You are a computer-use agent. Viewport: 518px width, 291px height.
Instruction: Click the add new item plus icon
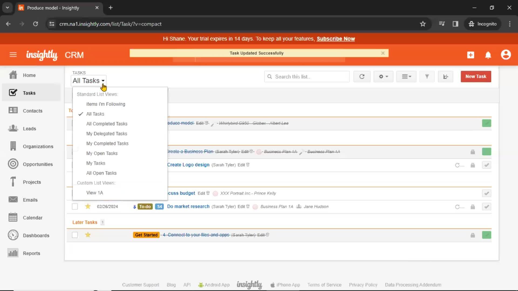click(470, 55)
